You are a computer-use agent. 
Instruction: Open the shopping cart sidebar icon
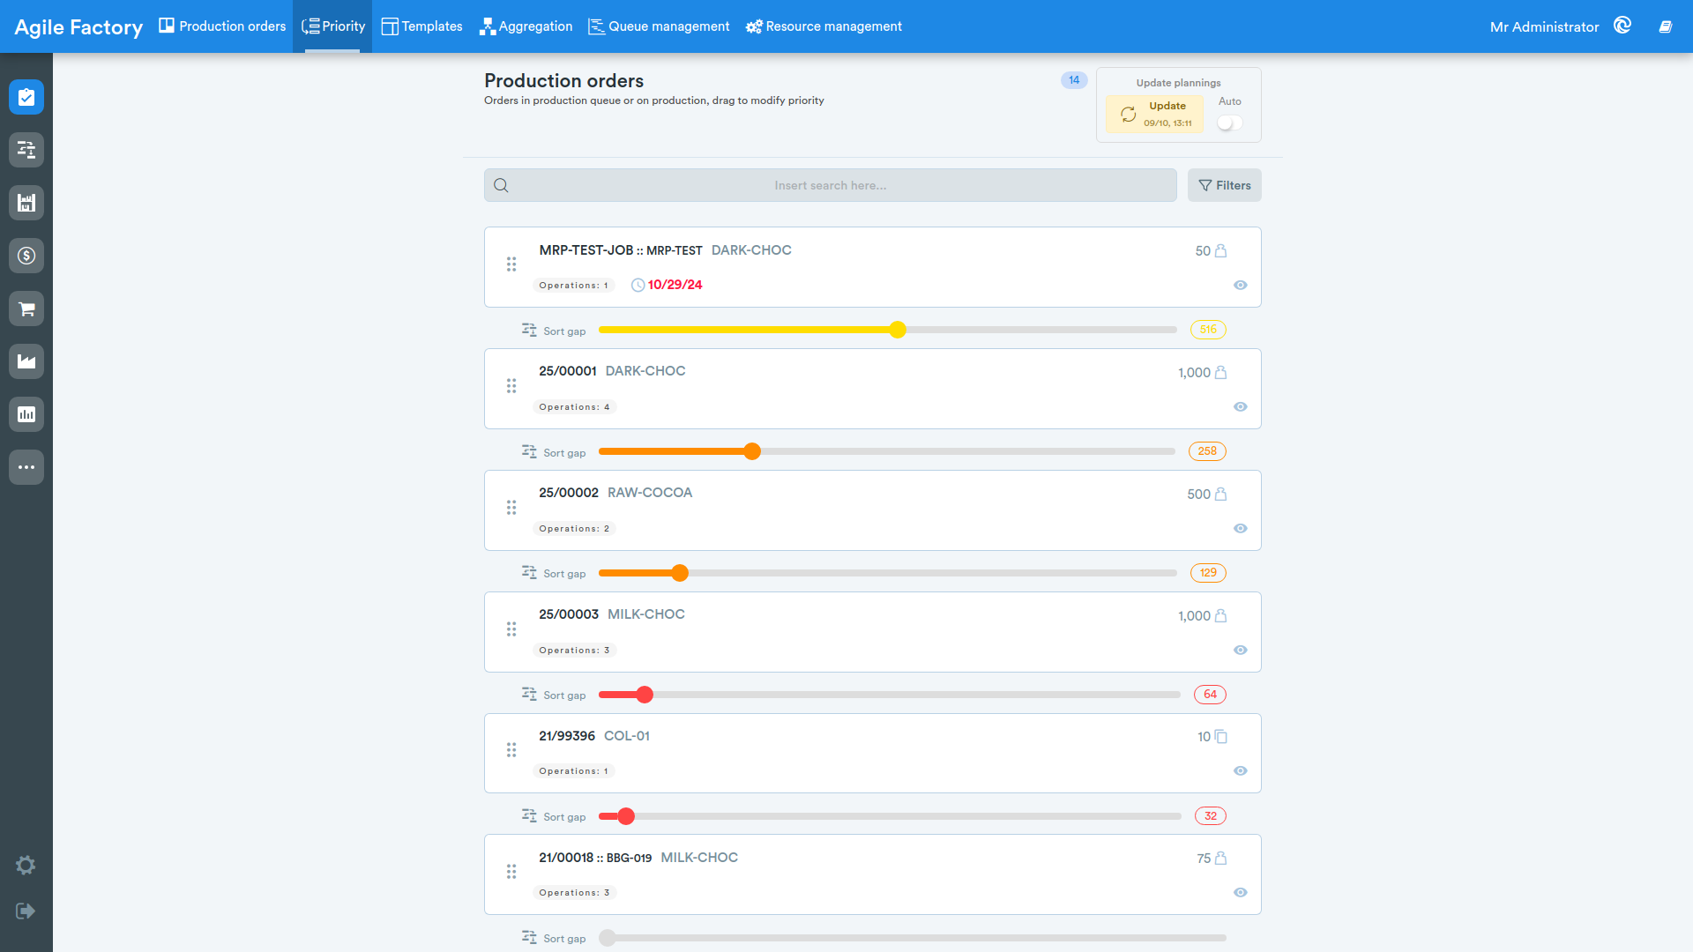coord(26,309)
